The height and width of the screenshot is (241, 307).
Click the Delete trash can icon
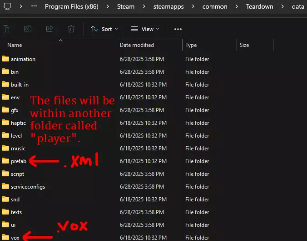(71, 29)
